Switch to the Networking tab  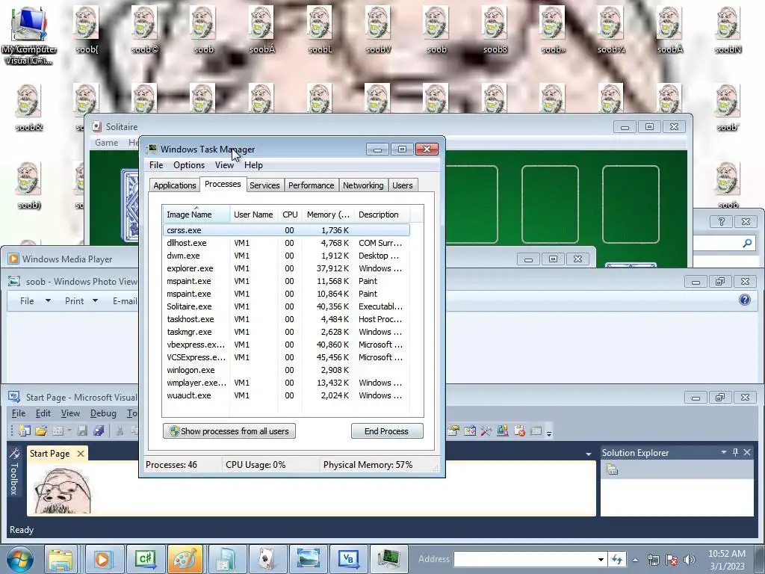click(x=363, y=185)
